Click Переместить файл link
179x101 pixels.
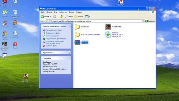[53, 33]
